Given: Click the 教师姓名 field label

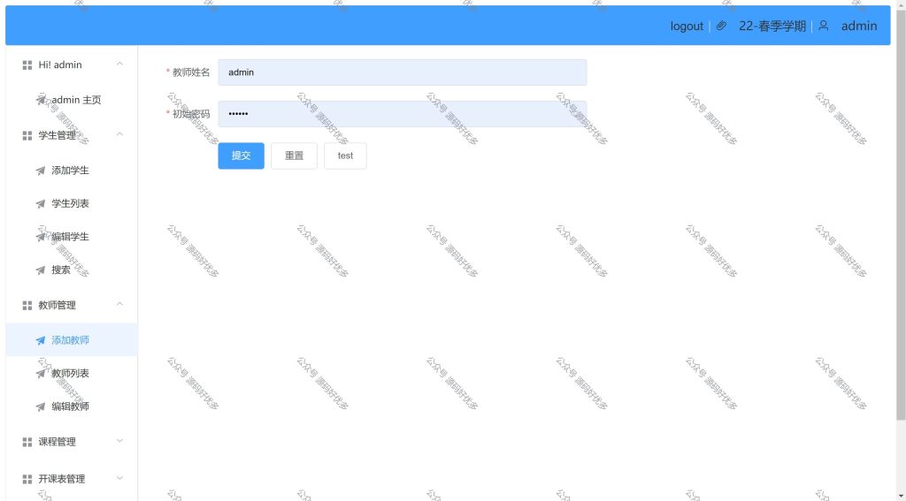Looking at the screenshot, I should tap(191, 72).
